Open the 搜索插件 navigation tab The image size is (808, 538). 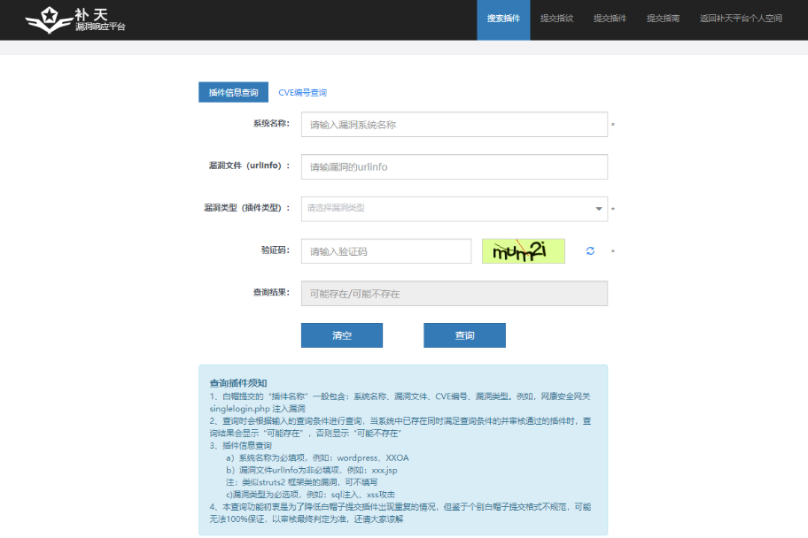click(503, 19)
